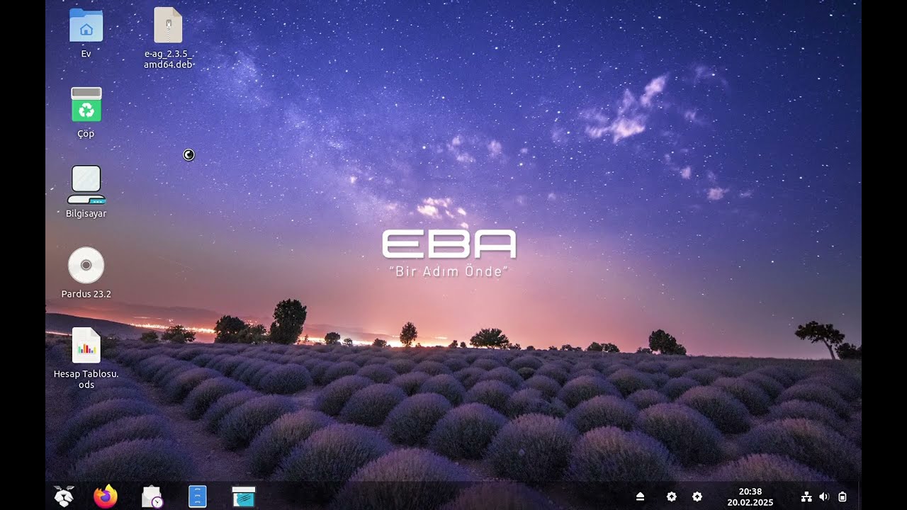
Task: Click the Bilgisayar label text
Action: (86, 214)
